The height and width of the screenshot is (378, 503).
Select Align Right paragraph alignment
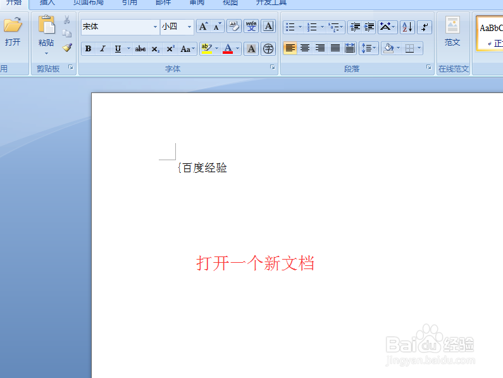[320, 48]
